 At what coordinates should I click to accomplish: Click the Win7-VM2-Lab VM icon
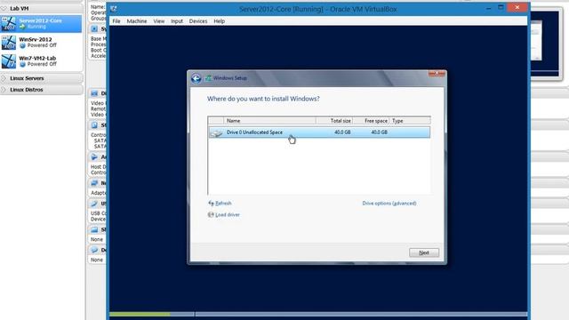(9, 61)
